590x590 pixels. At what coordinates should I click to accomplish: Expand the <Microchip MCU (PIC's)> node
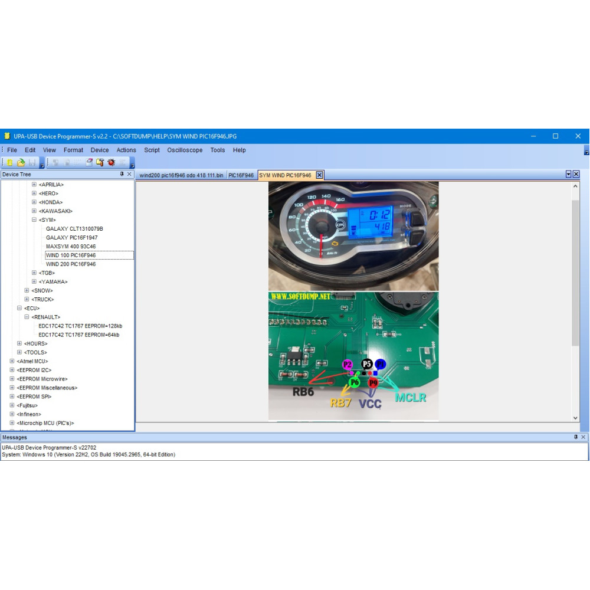[x=12, y=423]
